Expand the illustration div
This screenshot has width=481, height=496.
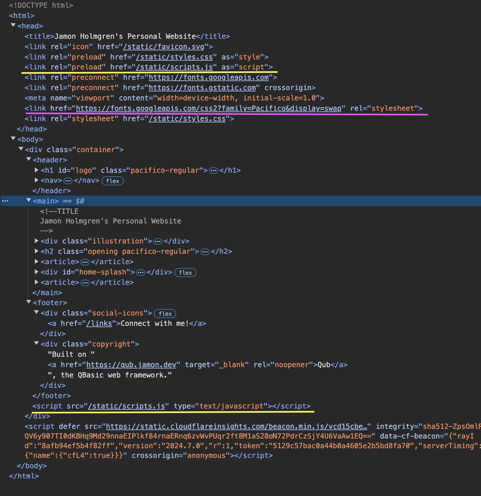tap(36, 241)
